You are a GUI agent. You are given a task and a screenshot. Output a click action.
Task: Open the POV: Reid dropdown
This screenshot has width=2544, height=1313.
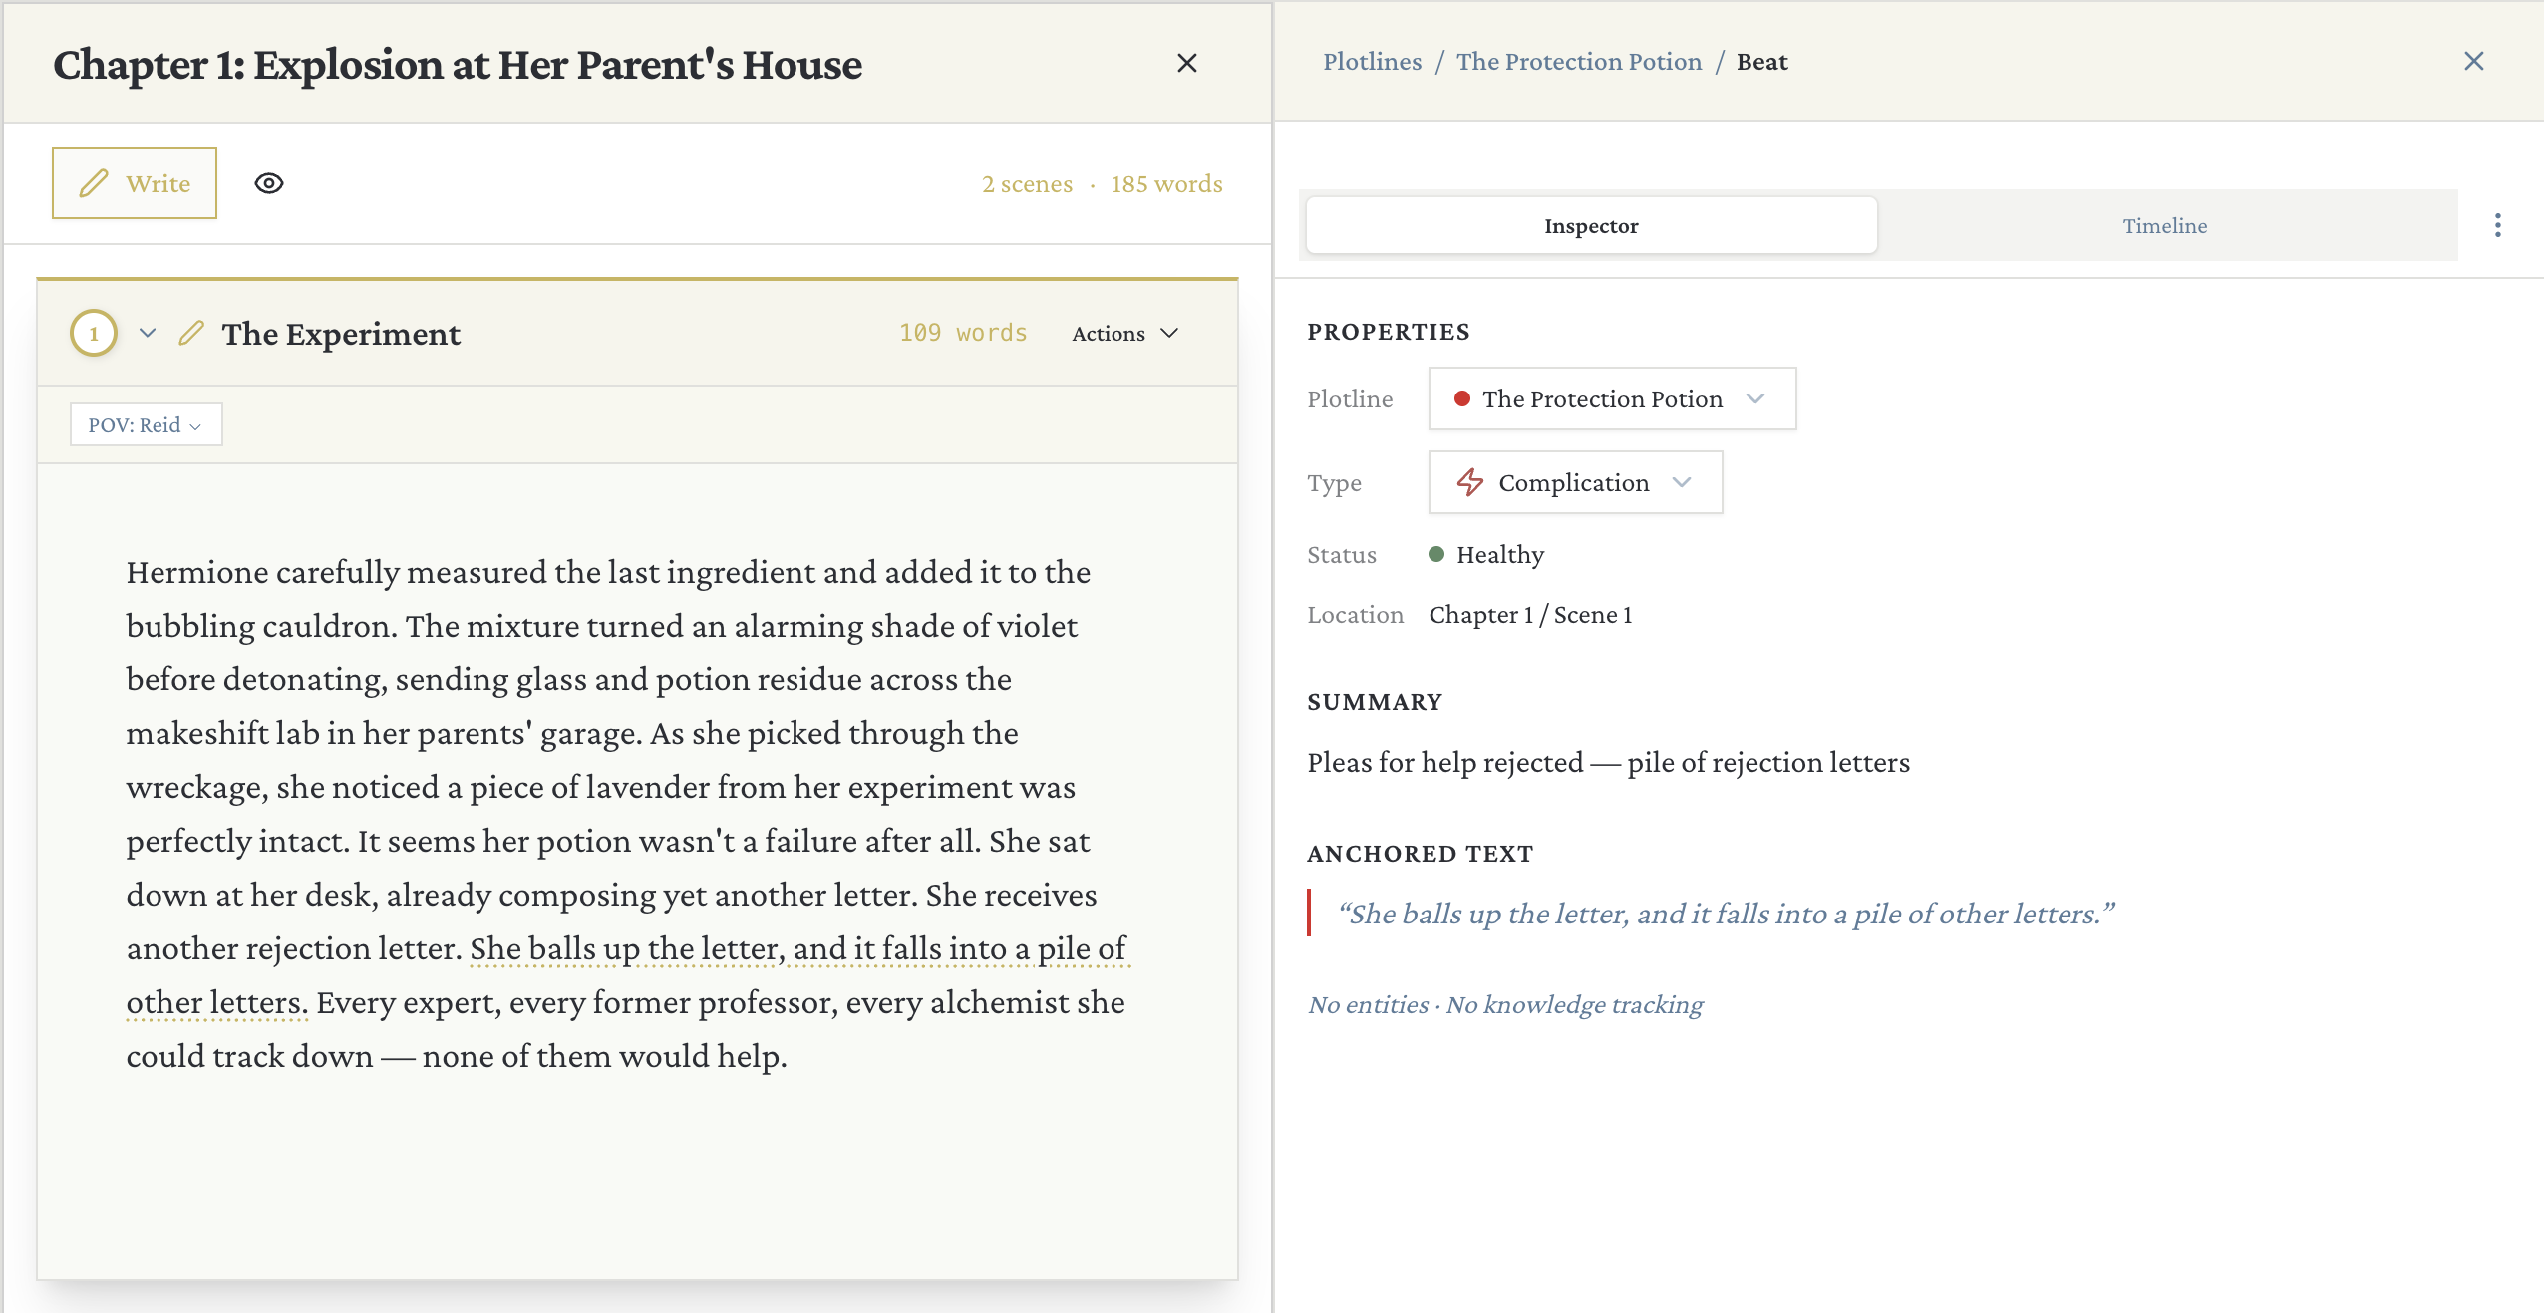146,424
